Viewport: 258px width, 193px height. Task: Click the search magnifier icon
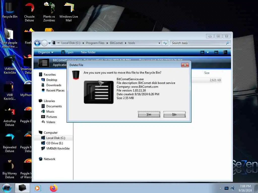228,43
